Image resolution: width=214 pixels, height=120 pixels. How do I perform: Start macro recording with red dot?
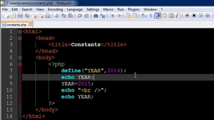coord(187,16)
